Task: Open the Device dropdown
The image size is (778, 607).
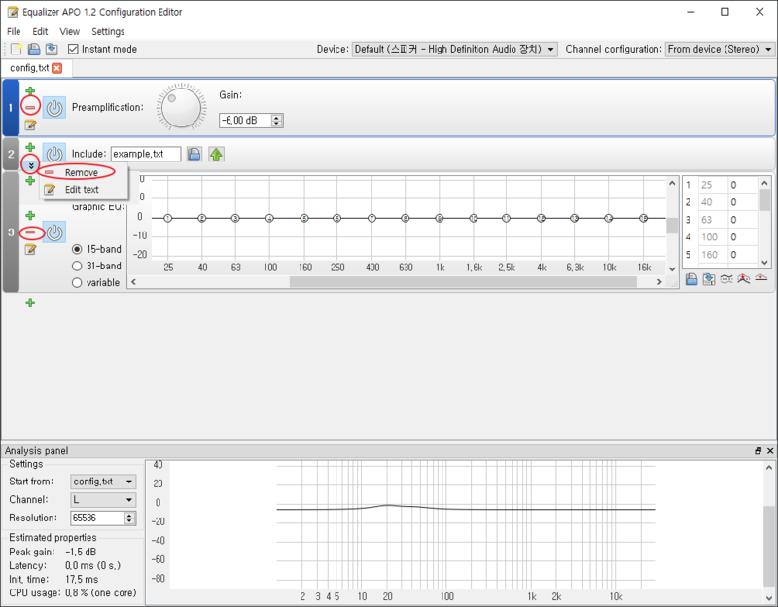Action: click(x=454, y=50)
